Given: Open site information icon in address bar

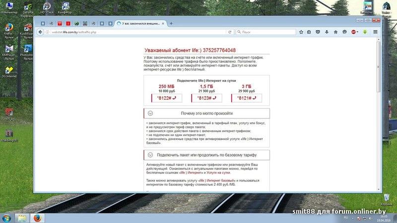Looking at the screenshot, I should pyautogui.click(x=47, y=32).
